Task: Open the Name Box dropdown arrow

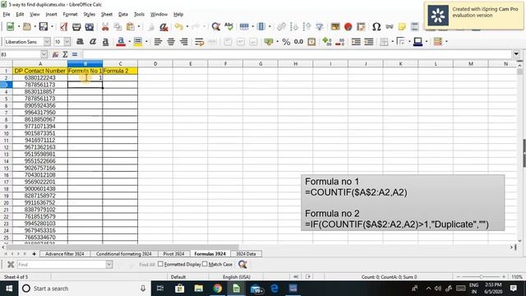Action: (44, 54)
